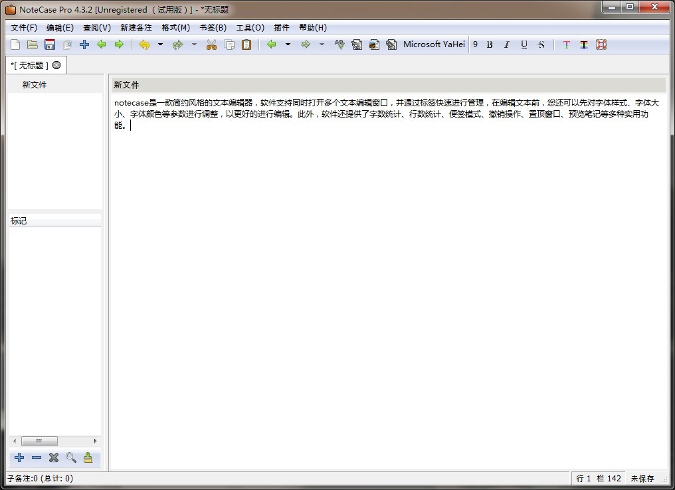Click the Microsoft YaHei font name field

pyautogui.click(x=433, y=44)
